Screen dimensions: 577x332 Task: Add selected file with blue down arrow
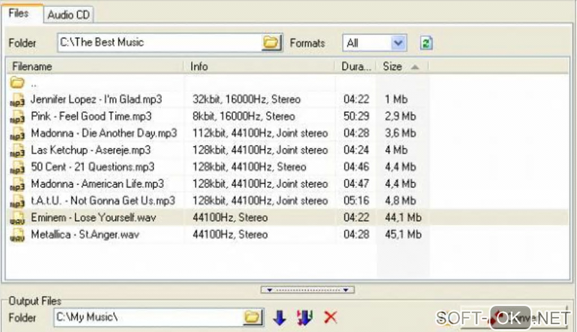point(279,318)
